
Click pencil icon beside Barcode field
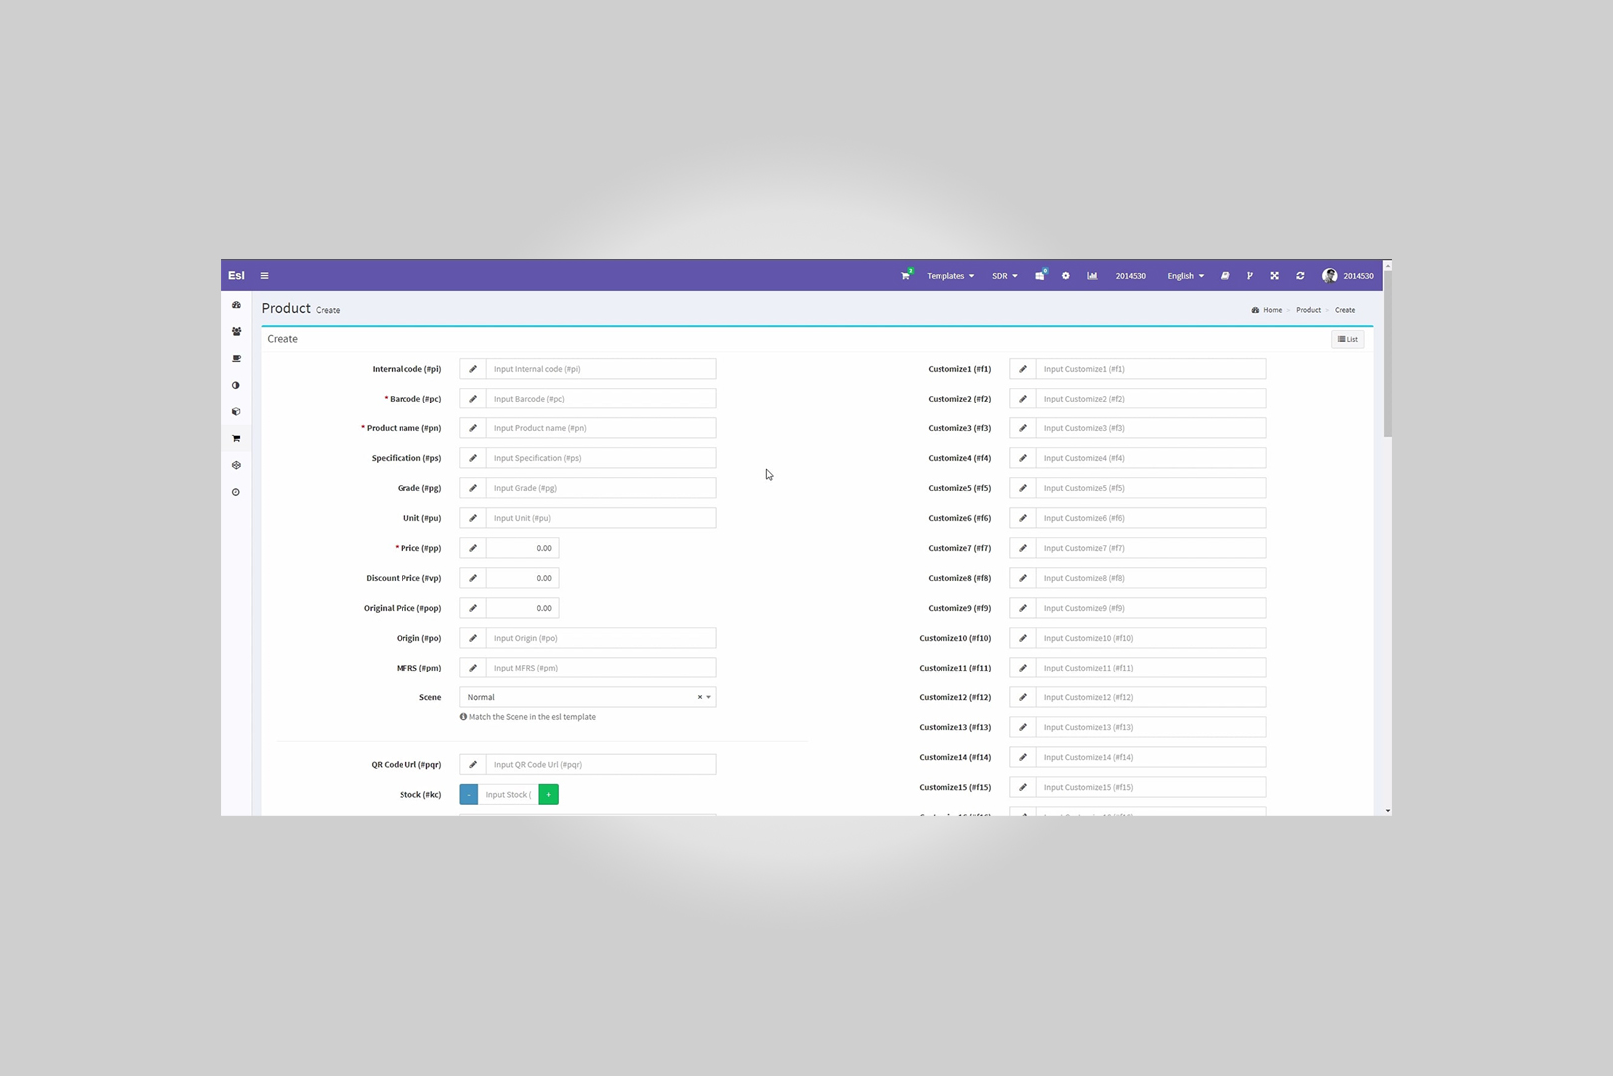point(473,399)
